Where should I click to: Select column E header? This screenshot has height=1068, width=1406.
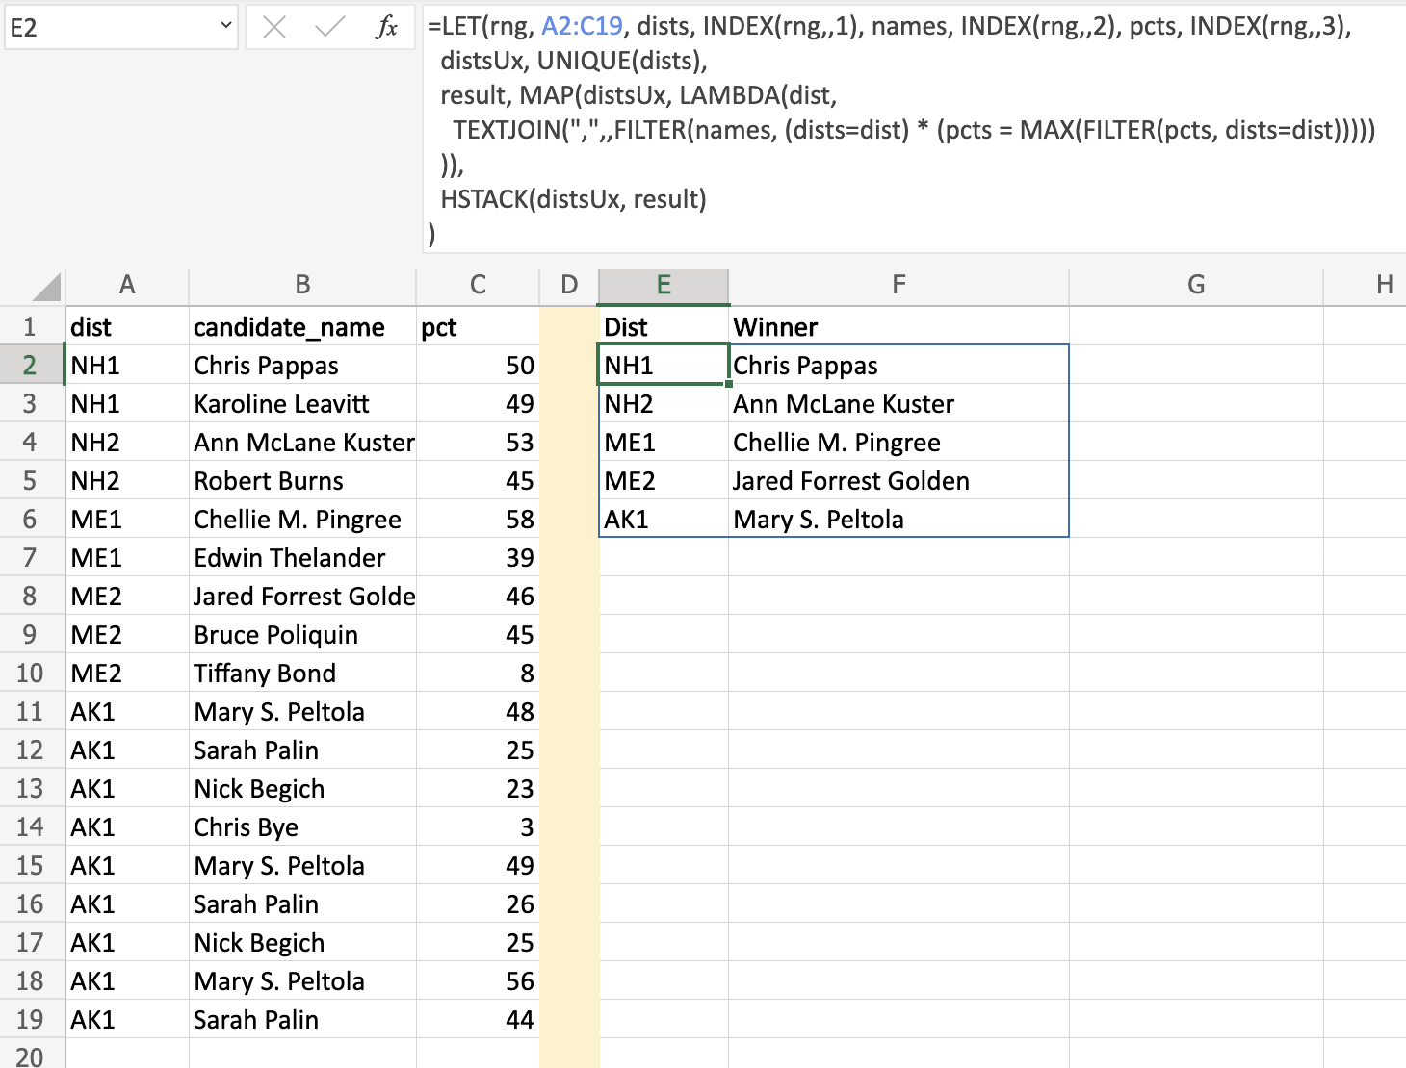(664, 286)
